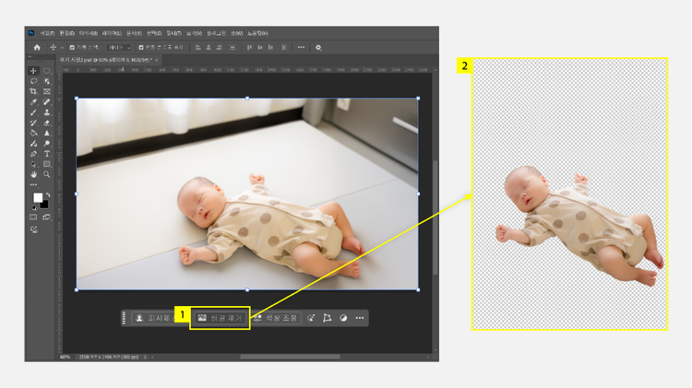The height and width of the screenshot is (388, 692).
Task: Open the Edit (편집) menu
Action: tap(67, 33)
